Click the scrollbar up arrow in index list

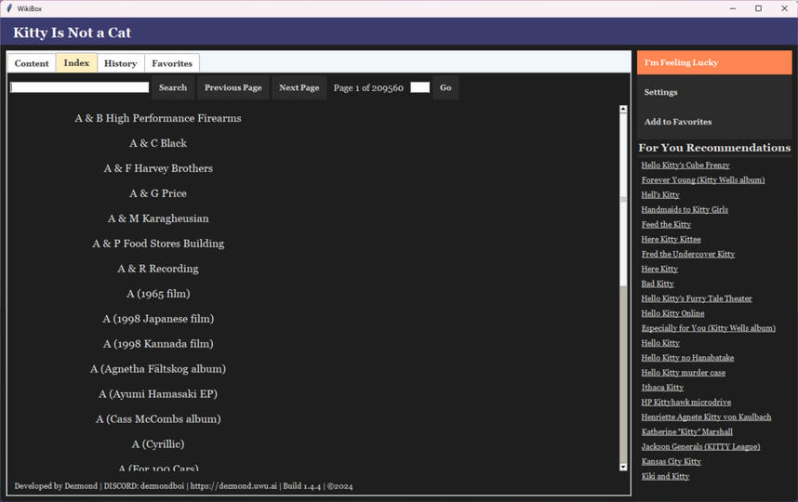click(x=623, y=110)
